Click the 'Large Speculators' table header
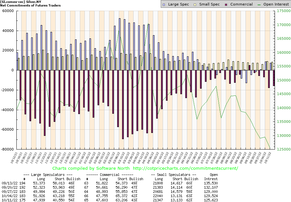 52,175
